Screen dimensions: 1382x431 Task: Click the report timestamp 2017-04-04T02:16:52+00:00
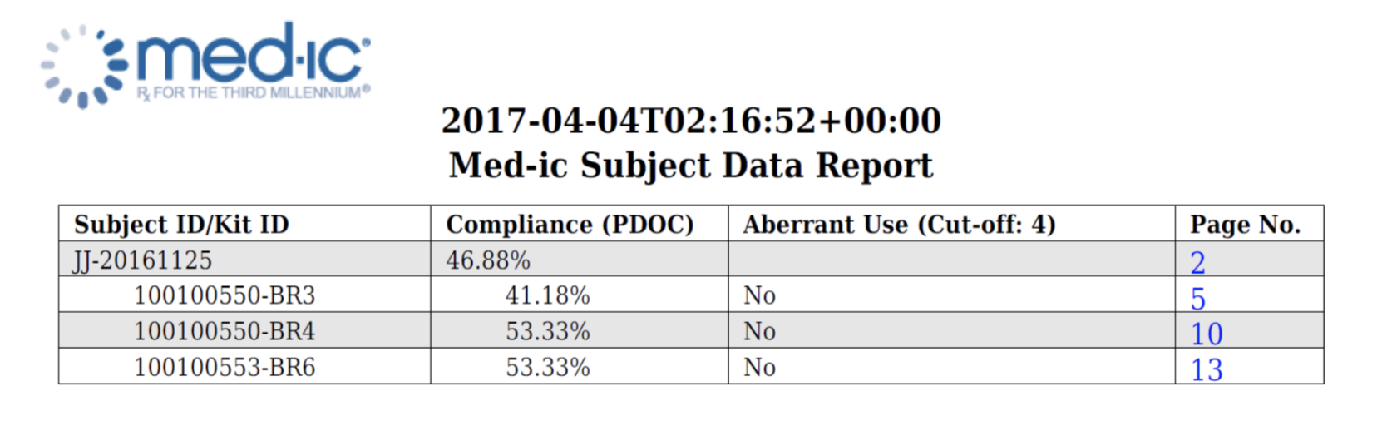pos(691,121)
